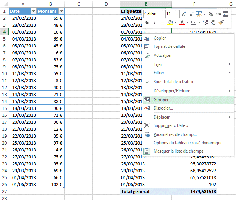Open the fill color dropdown arrow

click(176, 23)
